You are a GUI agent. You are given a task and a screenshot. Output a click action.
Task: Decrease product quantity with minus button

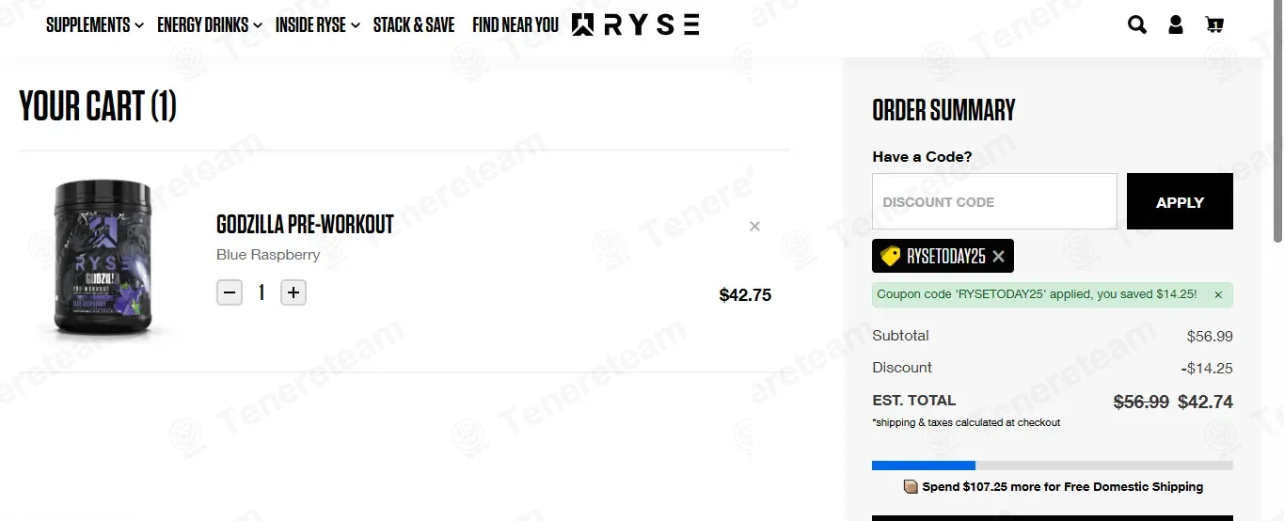(x=230, y=293)
